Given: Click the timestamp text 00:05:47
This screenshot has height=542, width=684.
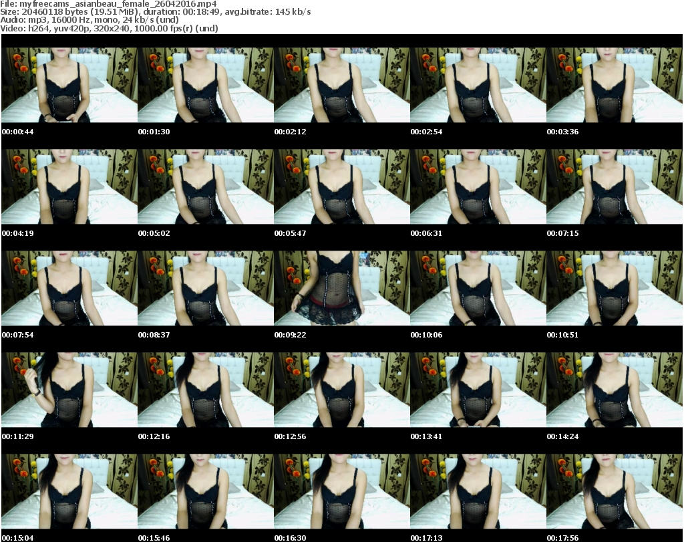Looking at the screenshot, I should pos(290,233).
